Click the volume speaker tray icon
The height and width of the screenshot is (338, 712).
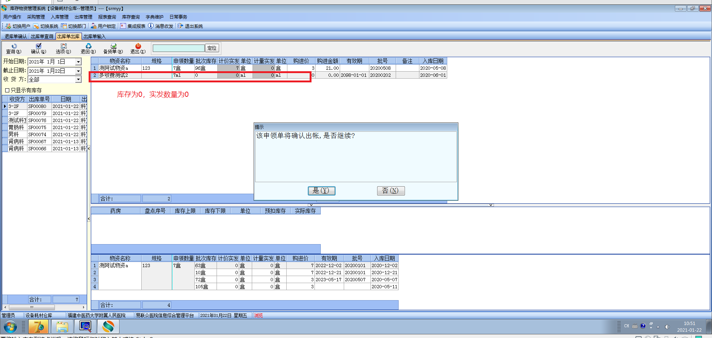667,327
